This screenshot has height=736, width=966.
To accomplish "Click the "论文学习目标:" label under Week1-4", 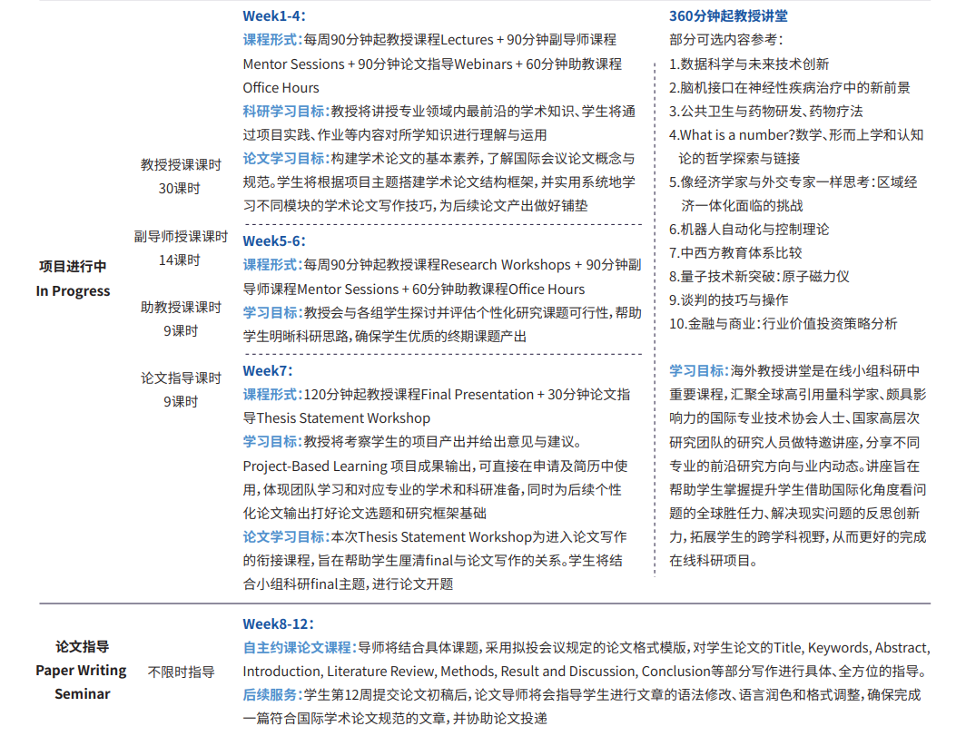I will click(x=286, y=158).
